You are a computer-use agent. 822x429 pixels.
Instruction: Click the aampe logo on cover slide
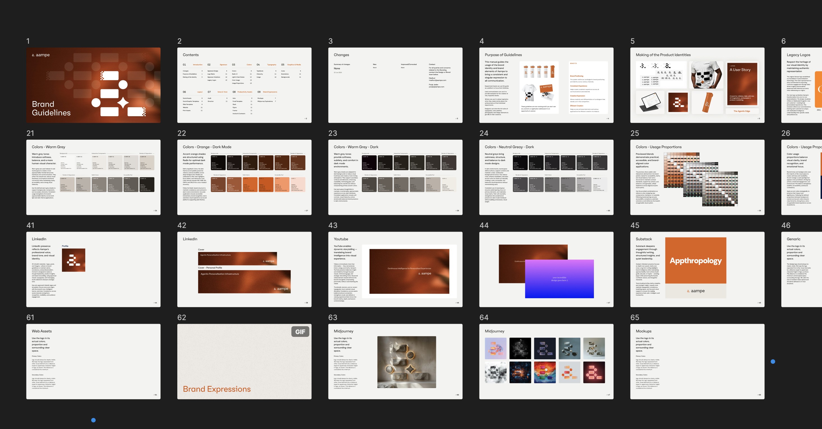pos(41,55)
